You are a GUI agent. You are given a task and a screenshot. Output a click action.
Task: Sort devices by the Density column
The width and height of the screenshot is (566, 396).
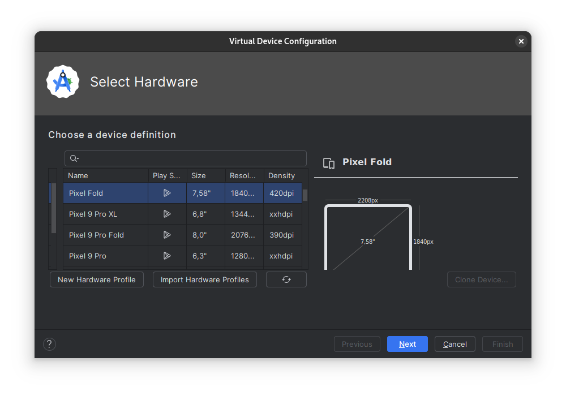[x=281, y=175]
